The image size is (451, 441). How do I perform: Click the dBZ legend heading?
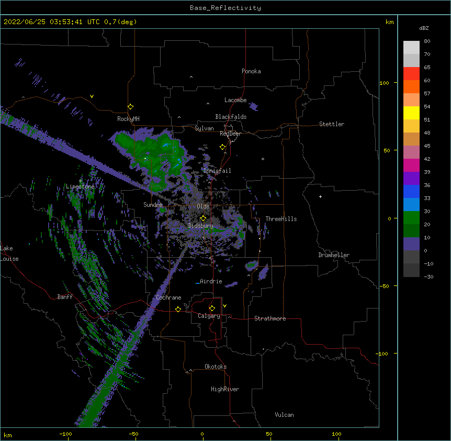tap(424, 28)
